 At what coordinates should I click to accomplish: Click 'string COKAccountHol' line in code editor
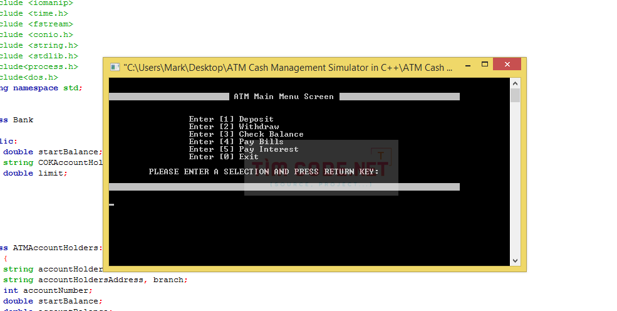pyautogui.click(x=53, y=162)
